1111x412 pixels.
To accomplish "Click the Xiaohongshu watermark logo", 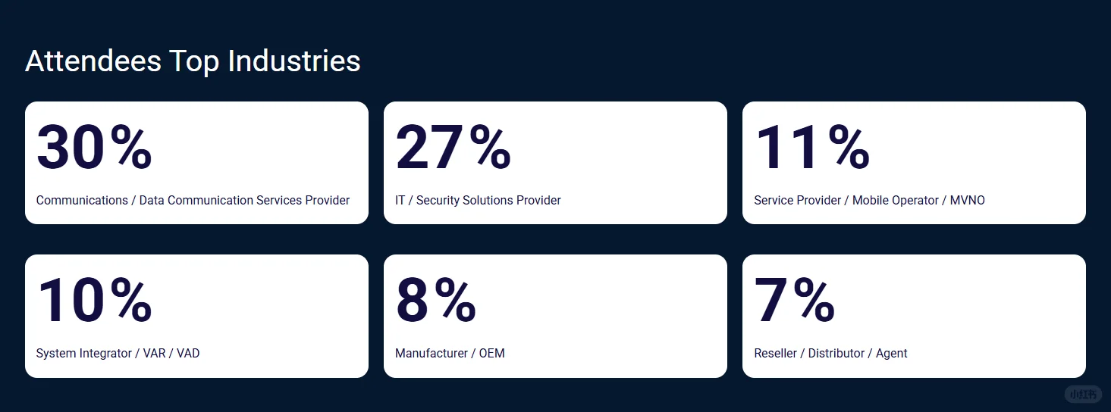I will [1082, 394].
